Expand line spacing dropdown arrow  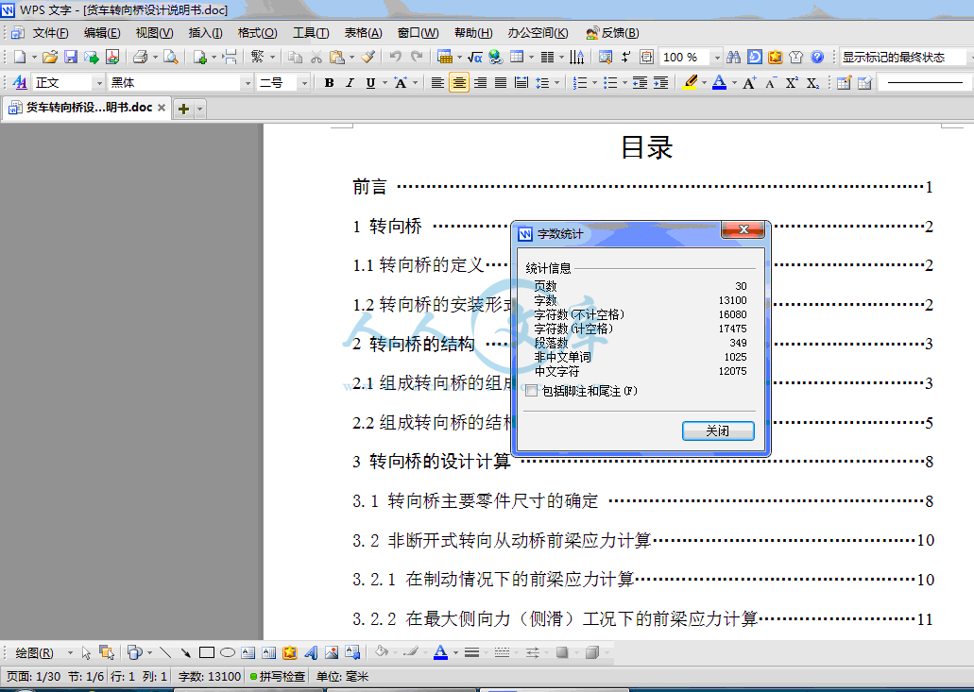click(557, 82)
